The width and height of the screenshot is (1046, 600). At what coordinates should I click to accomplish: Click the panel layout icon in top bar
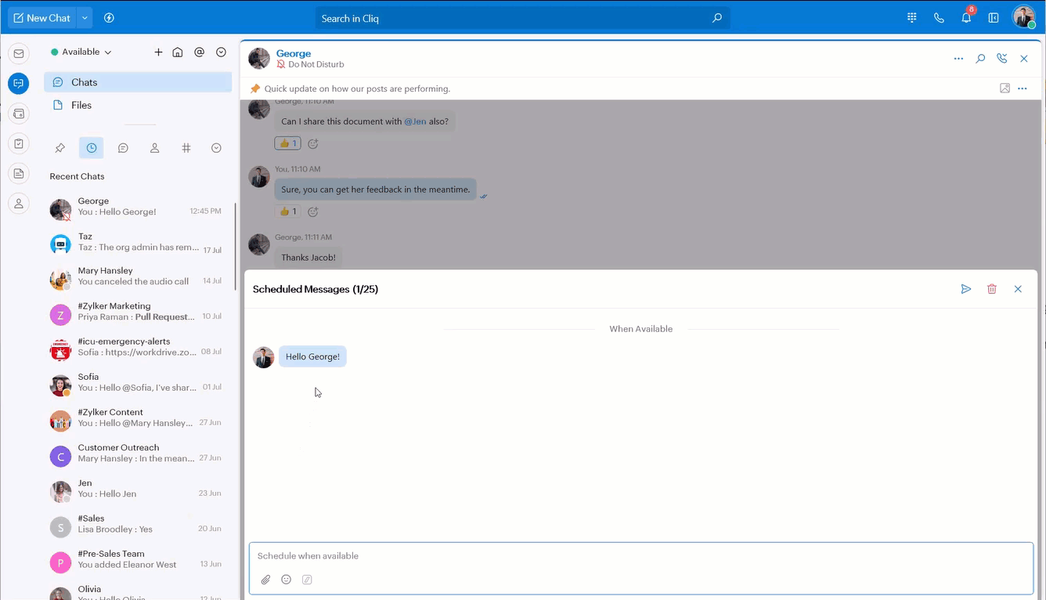[x=994, y=18]
